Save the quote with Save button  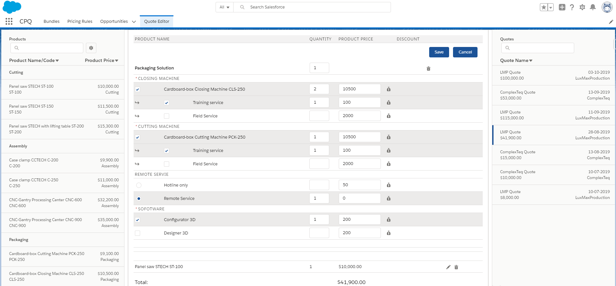(x=439, y=52)
